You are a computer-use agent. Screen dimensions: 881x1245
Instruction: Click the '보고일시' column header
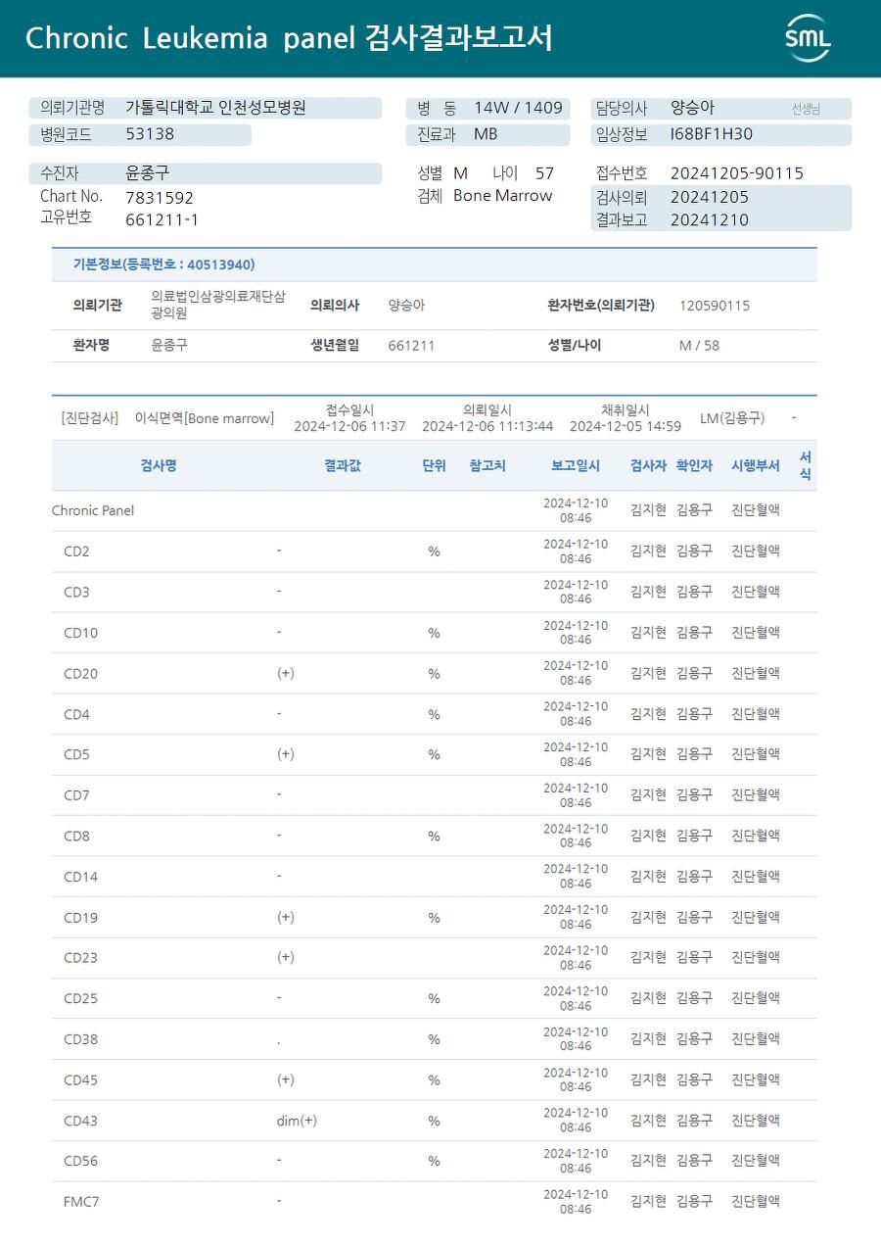coord(576,466)
